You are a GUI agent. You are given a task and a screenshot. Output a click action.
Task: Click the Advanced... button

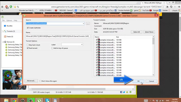pyautogui.click(x=31, y=81)
